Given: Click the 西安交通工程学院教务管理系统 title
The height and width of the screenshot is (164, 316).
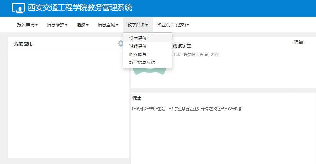Looking at the screenshot, I should [80, 8].
